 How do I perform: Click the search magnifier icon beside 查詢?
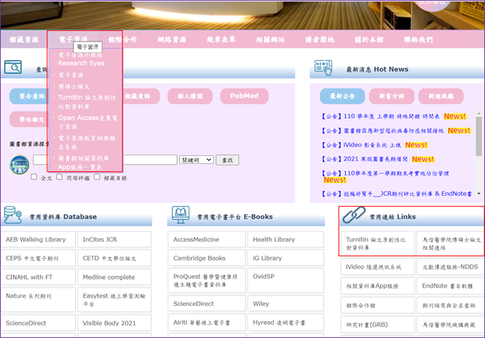[12, 67]
